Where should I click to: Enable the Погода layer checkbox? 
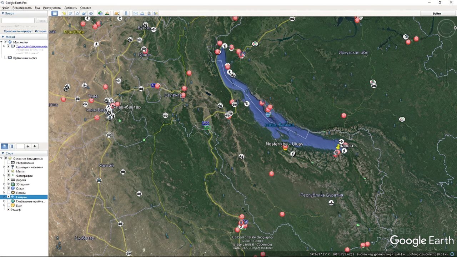pyautogui.click(x=9, y=193)
